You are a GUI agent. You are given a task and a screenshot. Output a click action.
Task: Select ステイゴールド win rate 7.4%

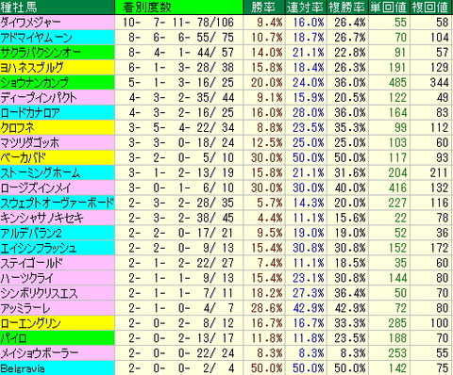[x=270, y=264]
